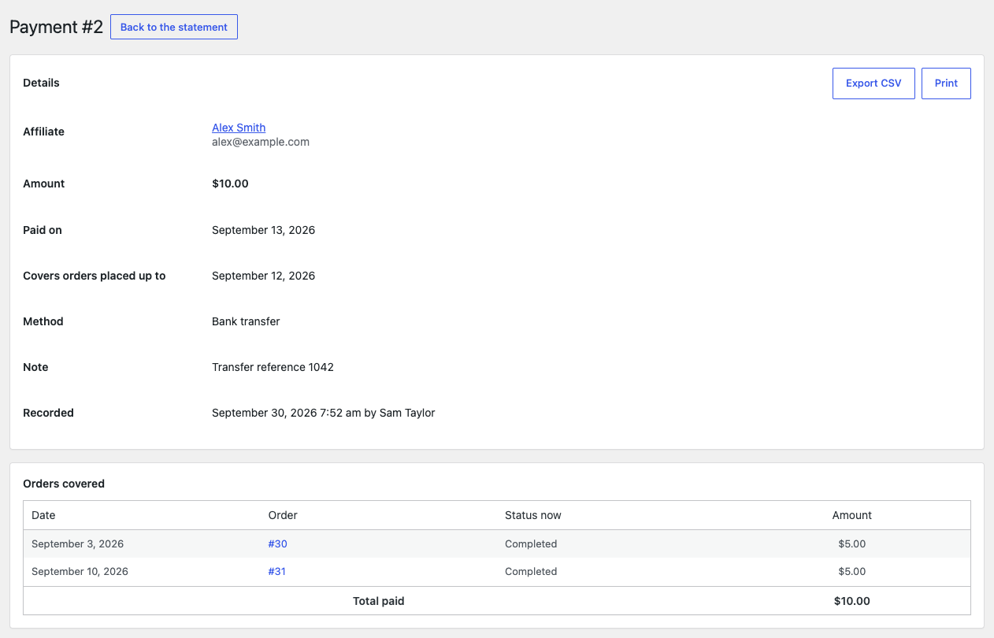Click the Total paid label
The width and height of the screenshot is (994, 638).
pos(379,601)
